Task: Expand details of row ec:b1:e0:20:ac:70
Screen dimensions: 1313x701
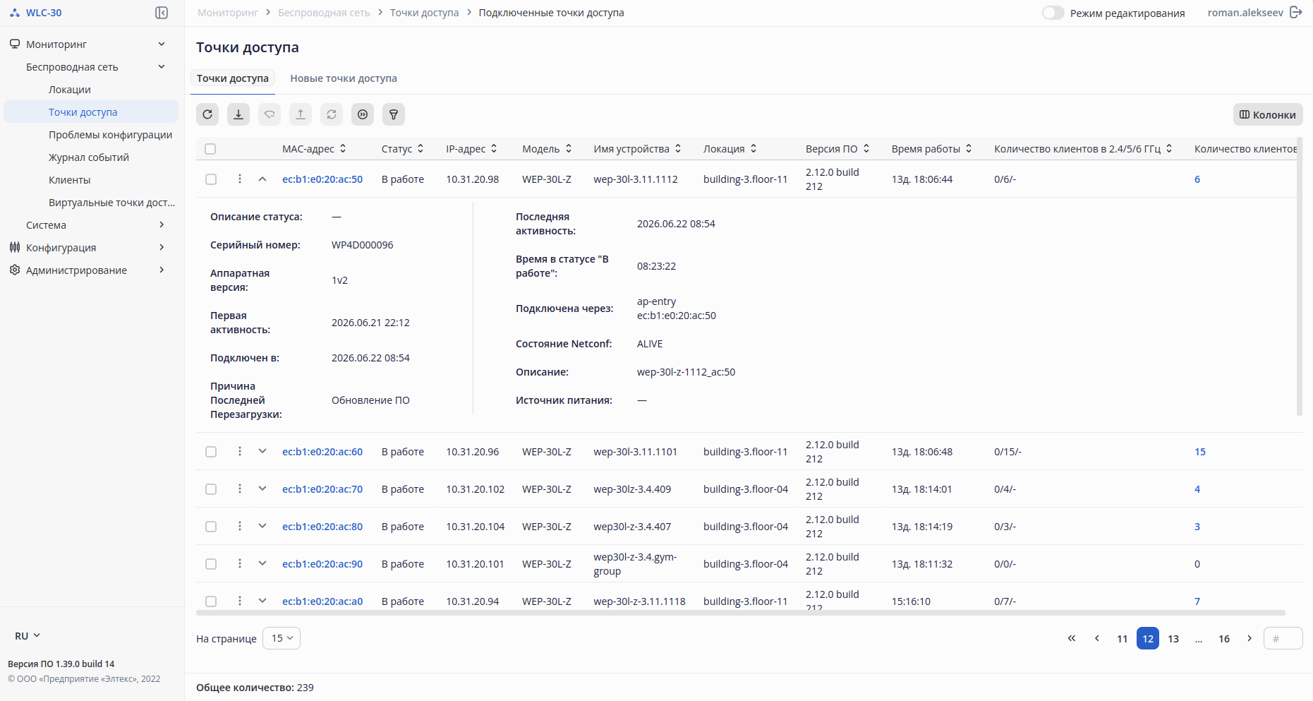Action: pos(262,489)
